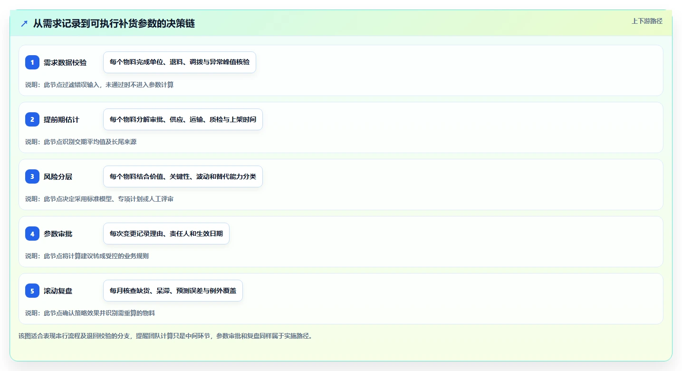Open the 每个物料完成单位、退料、调拨与异常峰值核验 chip
This screenshot has width=682, height=371.
180,62
